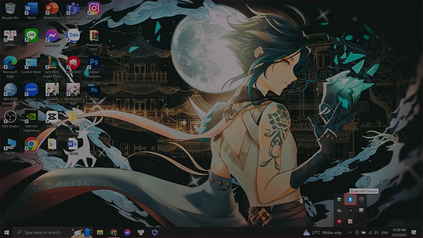Open the Windows Start menu
This screenshot has height=238, width=423.
coord(6,232)
